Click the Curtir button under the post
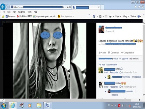The image size is (145, 109). coord(102,53)
